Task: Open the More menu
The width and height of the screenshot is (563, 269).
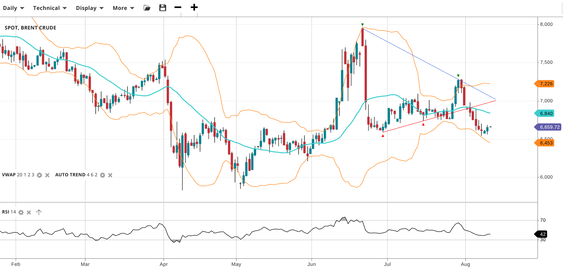Action: click(x=123, y=8)
